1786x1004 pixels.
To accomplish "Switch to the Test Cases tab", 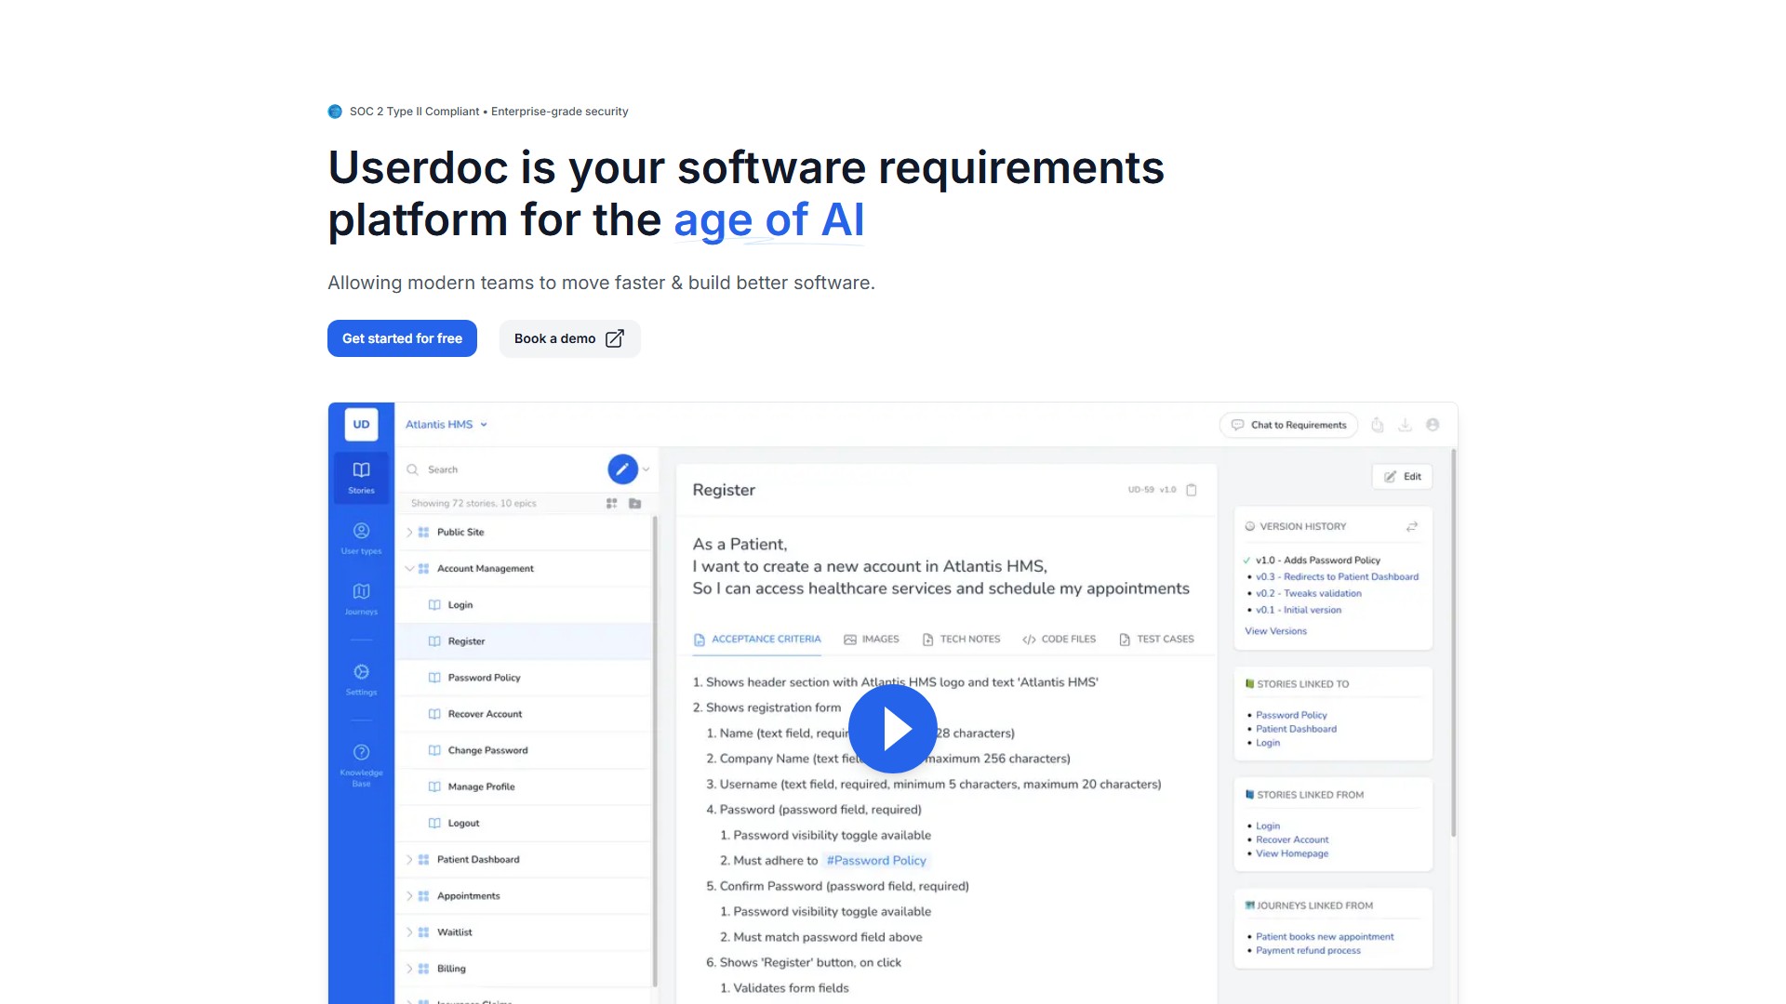I will pos(1156,639).
